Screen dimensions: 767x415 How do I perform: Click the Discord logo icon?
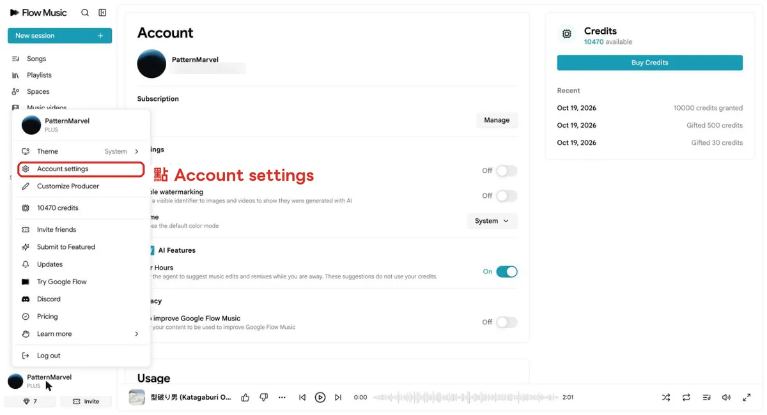[26, 299]
